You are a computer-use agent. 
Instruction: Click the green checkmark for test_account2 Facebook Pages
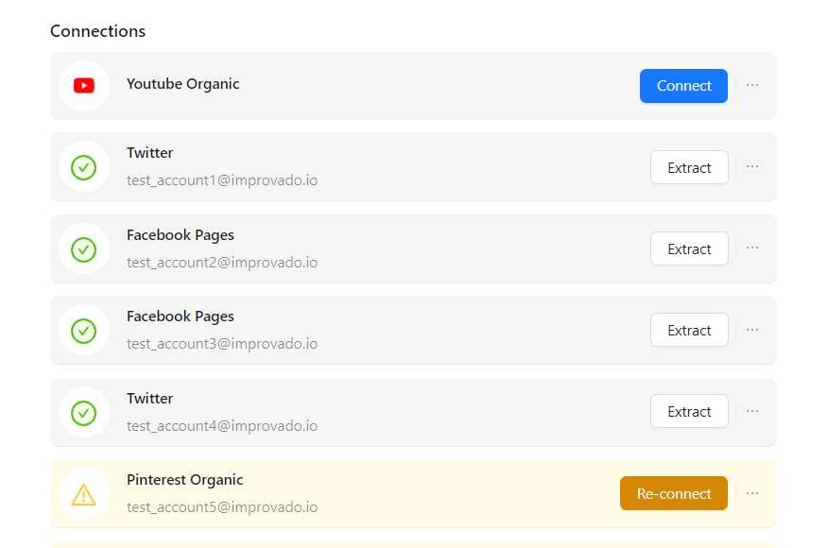click(84, 249)
